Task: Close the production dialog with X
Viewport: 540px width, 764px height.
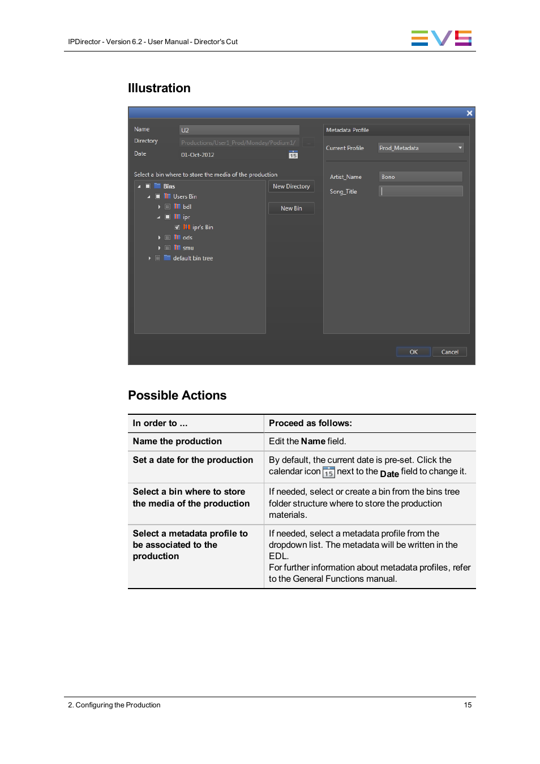Action: coord(469,113)
